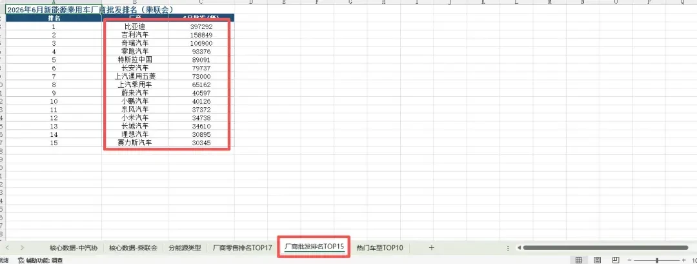Open the 分能源类型 sheet tab
This screenshot has height=264, width=697.
coord(185,248)
